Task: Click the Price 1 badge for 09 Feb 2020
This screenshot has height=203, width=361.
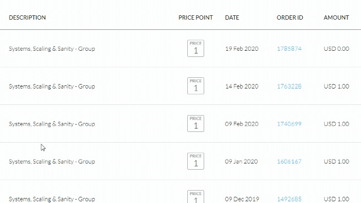Action: coord(196,123)
